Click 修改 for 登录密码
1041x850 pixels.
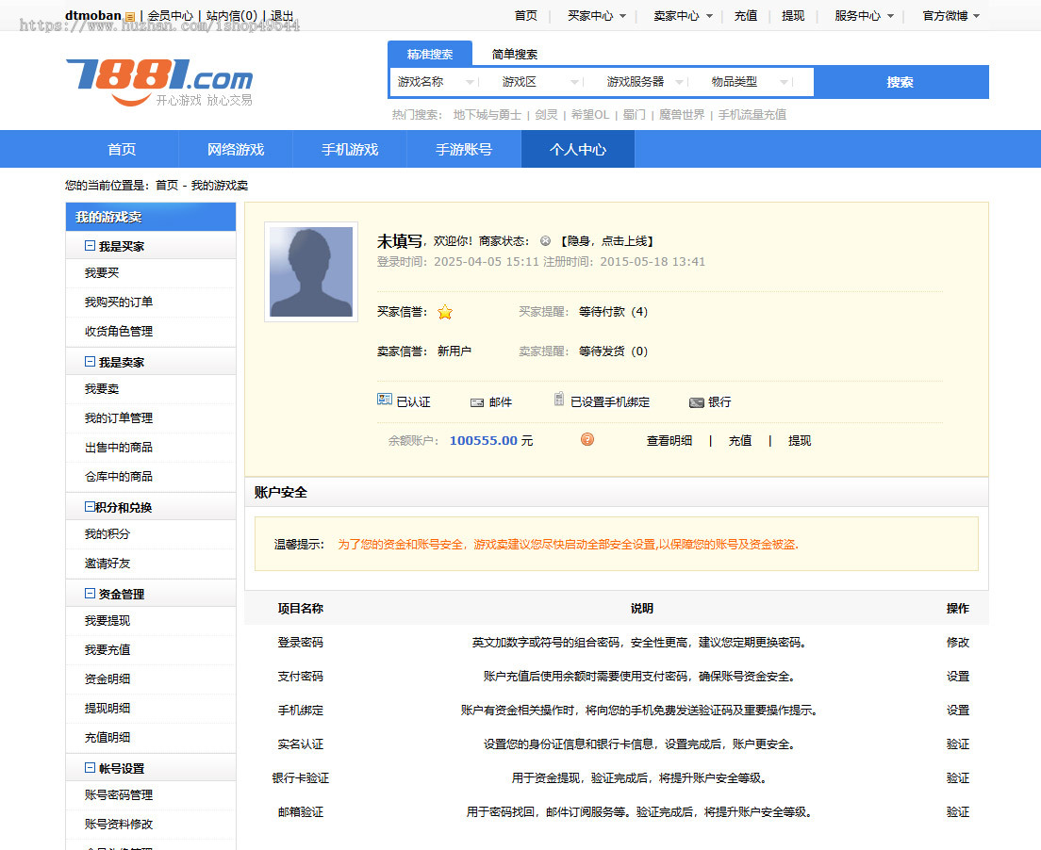tap(957, 643)
